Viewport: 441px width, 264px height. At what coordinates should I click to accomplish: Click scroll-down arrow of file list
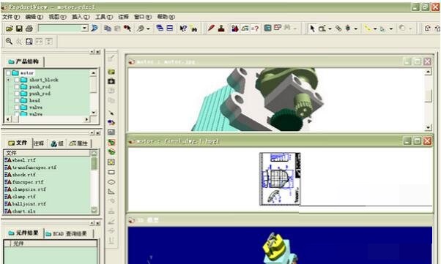pyautogui.click(x=94, y=210)
